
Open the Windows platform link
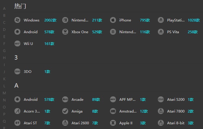32,20
